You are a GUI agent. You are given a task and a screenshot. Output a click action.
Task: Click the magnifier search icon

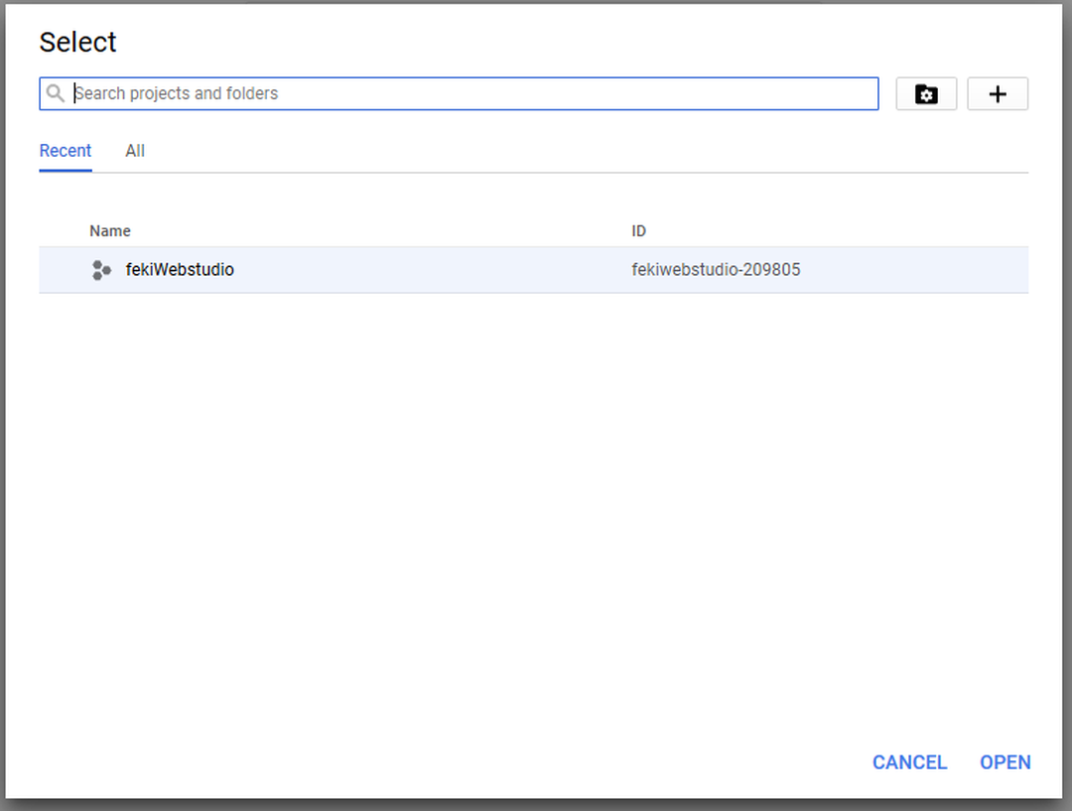pos(56,93)
